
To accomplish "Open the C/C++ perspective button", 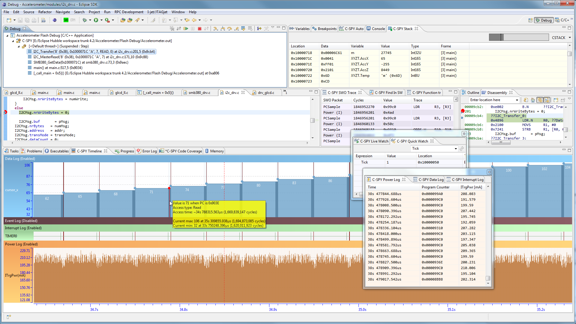I will point(562,20).
